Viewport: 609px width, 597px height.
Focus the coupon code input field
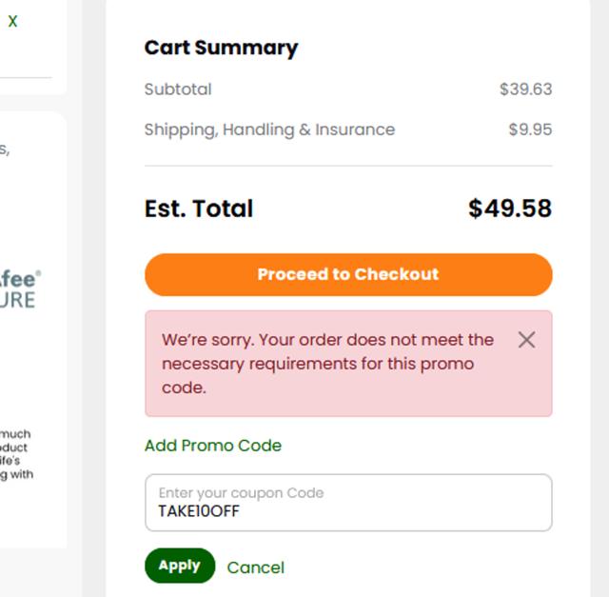tap(348, 503)
